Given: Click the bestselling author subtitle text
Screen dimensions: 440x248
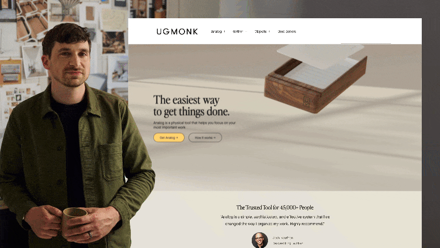Looking at the screenshot, I should point(288,243).
